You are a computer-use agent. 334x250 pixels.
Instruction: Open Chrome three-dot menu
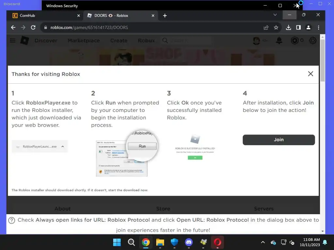pyautogui.click(x=318, y=27)
